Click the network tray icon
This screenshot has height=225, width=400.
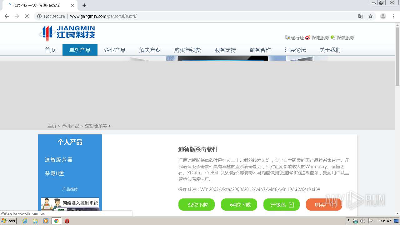click(x=355, y=221)
